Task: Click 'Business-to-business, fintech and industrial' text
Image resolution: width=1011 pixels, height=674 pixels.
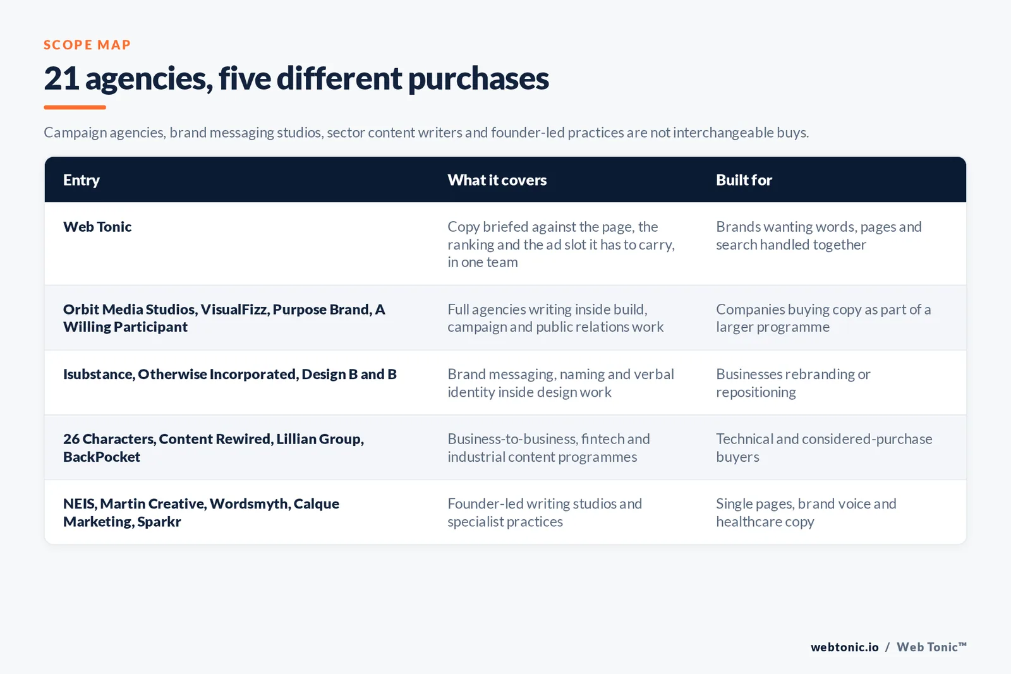Action: pyautogui.click(x=548, y=448)
